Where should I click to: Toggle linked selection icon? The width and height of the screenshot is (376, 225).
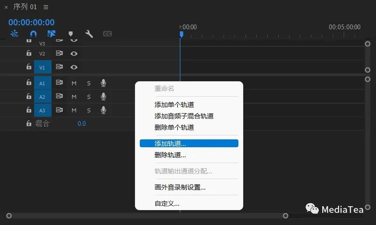click(52, 34)
